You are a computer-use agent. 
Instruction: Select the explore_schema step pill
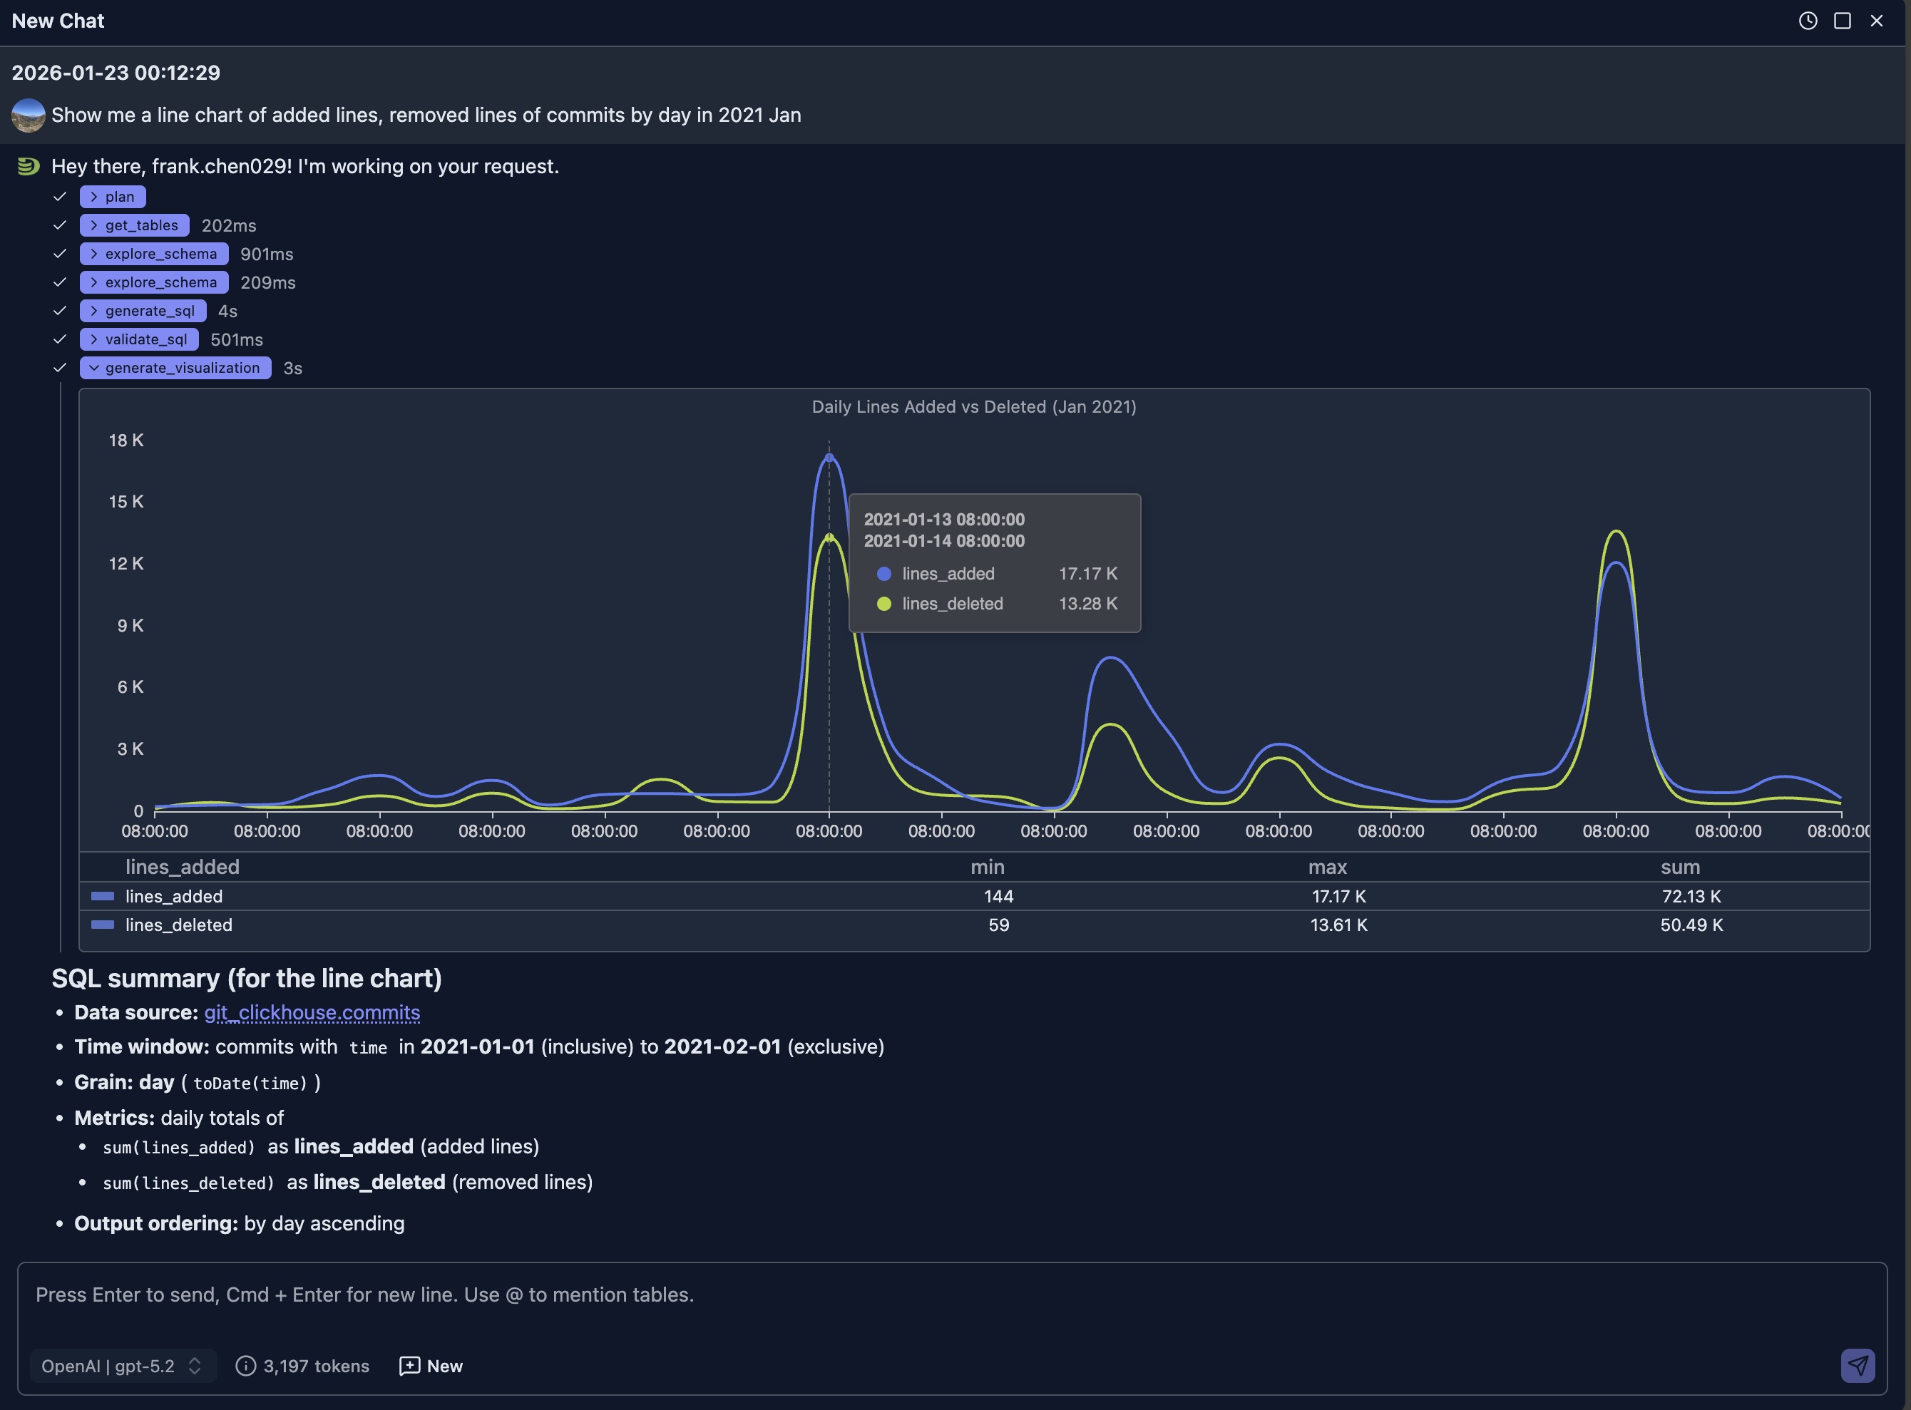pos(154,254)
